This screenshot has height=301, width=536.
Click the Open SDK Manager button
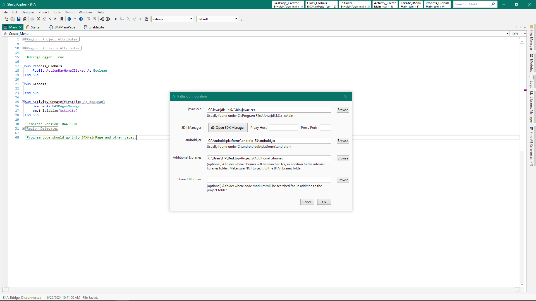click(228, 128)
